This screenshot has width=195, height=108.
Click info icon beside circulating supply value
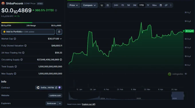pyautogui.click(x=61, y=60)
